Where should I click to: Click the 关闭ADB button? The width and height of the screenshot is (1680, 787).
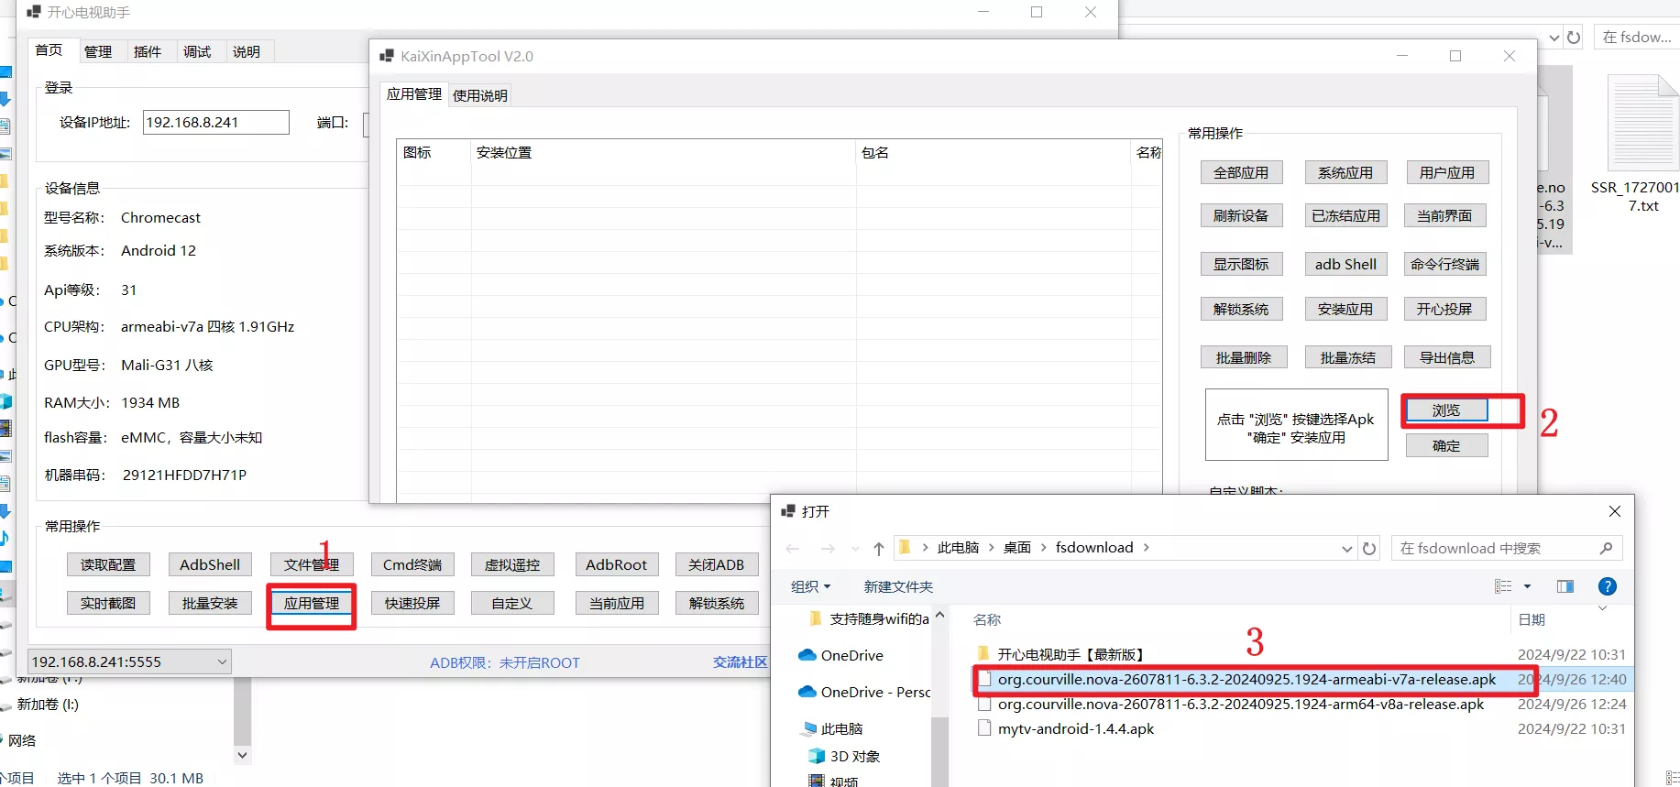717,565
